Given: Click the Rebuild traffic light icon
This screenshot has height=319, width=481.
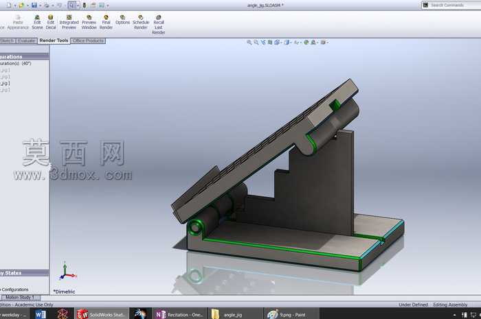Looking at the screenshot, I should 85,5.
